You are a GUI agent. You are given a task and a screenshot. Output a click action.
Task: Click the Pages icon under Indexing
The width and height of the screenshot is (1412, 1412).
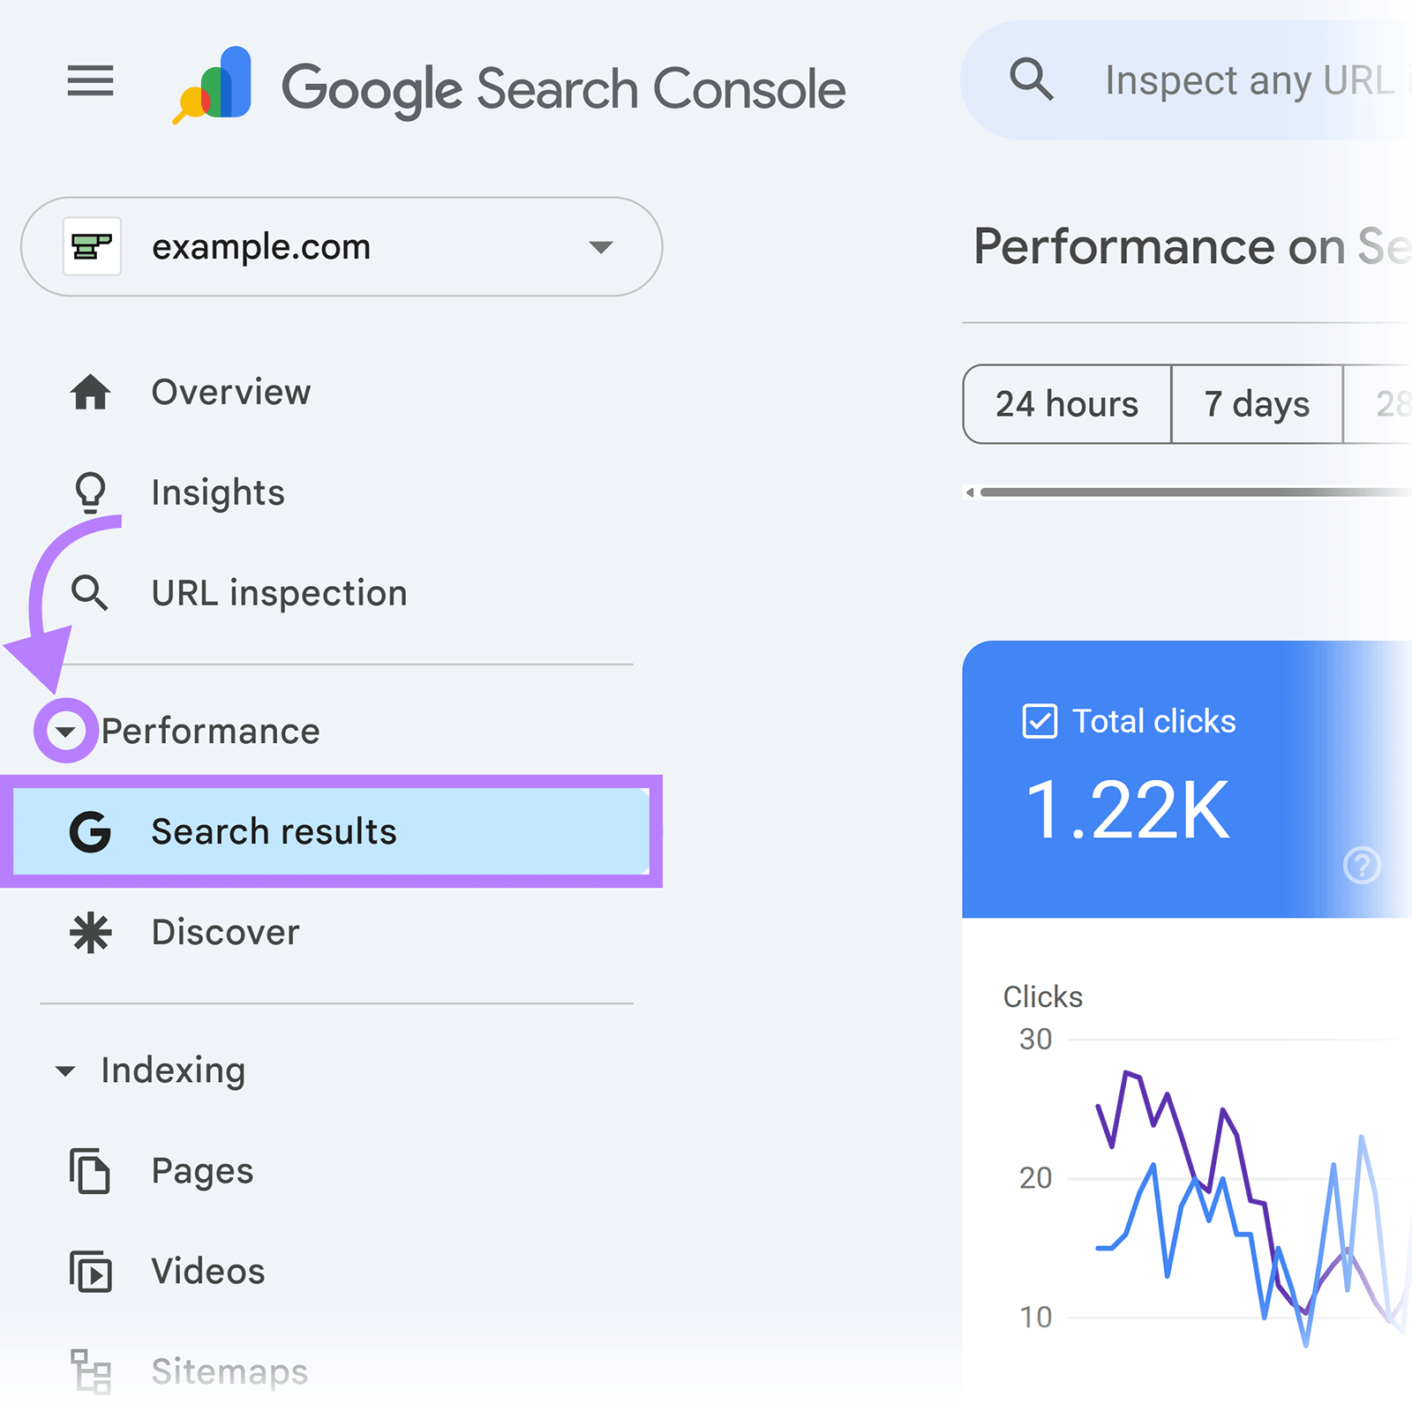pos(90,1172)
